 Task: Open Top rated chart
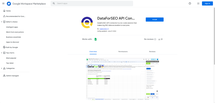tap(10, 63)
